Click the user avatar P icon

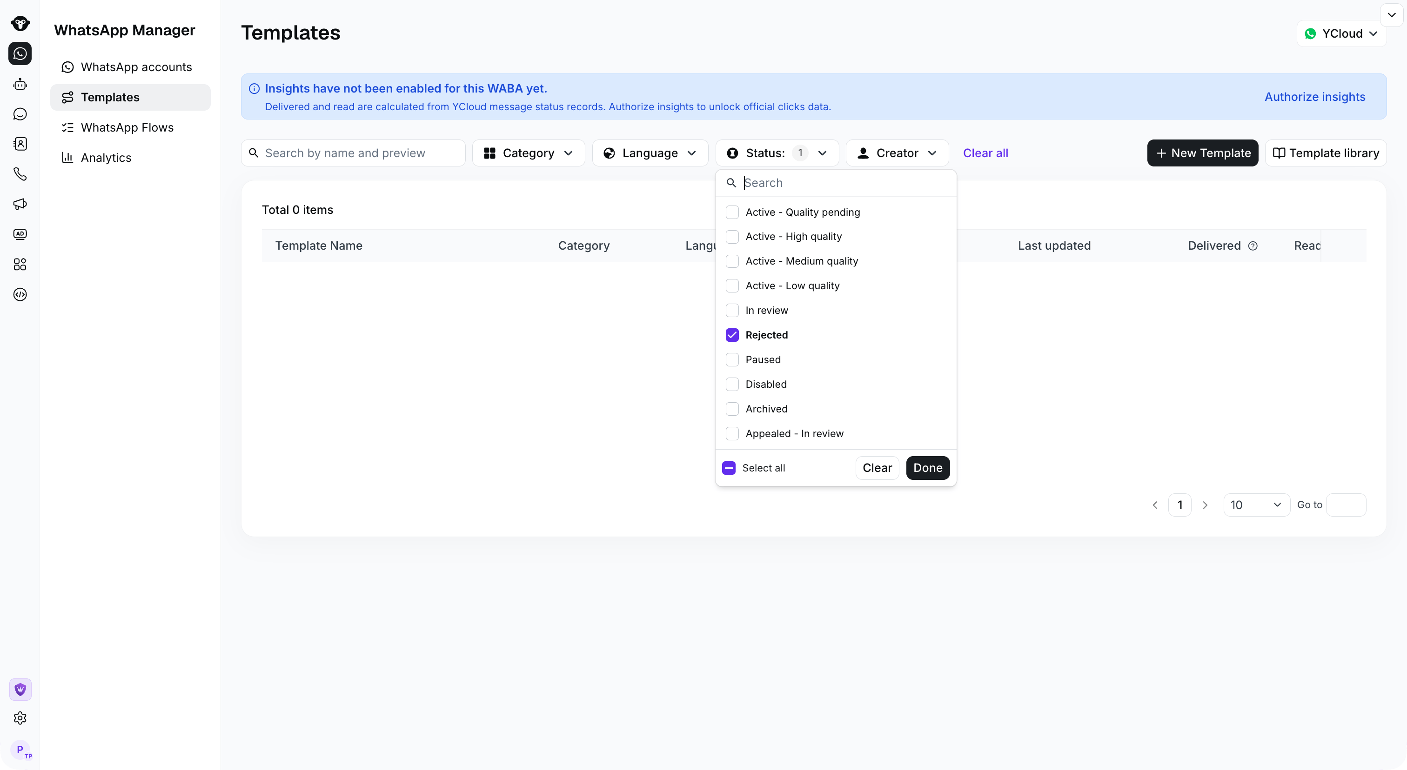(21, 750)
